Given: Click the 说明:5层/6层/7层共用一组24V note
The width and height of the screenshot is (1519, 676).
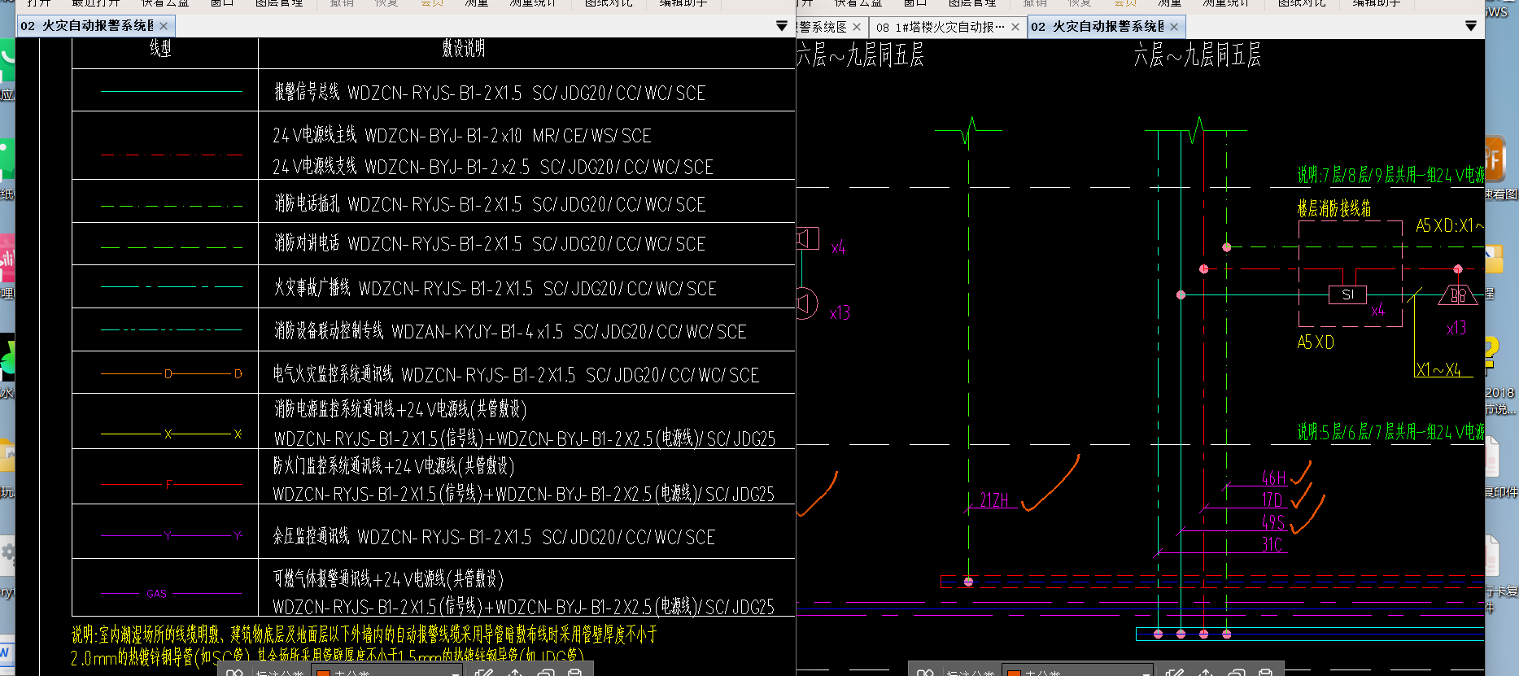Looking at the screenshot, I should coord(1390,432).
